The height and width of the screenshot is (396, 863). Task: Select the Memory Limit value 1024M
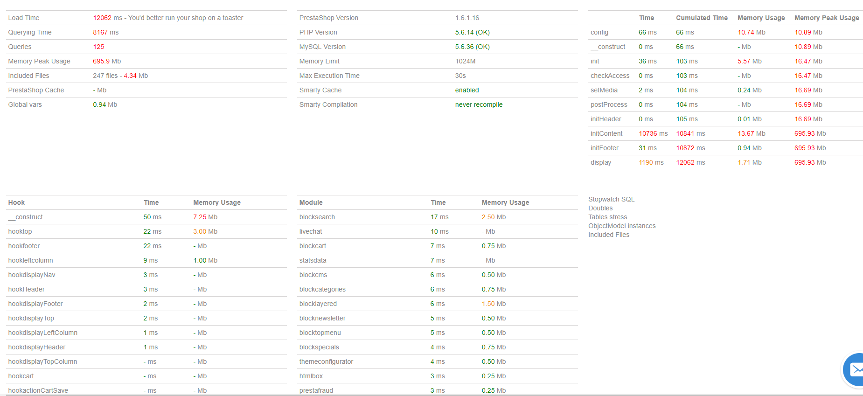pyautogui.click(x=466, y=61)
